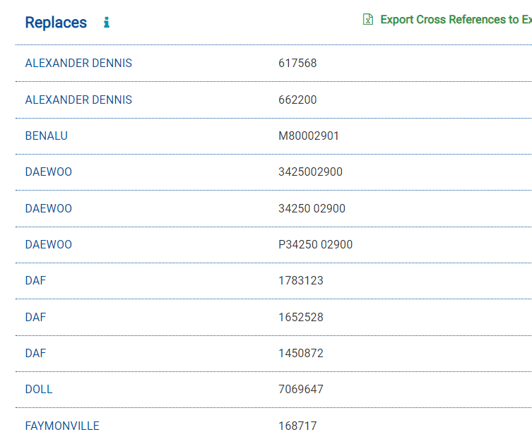Click the info icon beside Replaces heading

107,23
